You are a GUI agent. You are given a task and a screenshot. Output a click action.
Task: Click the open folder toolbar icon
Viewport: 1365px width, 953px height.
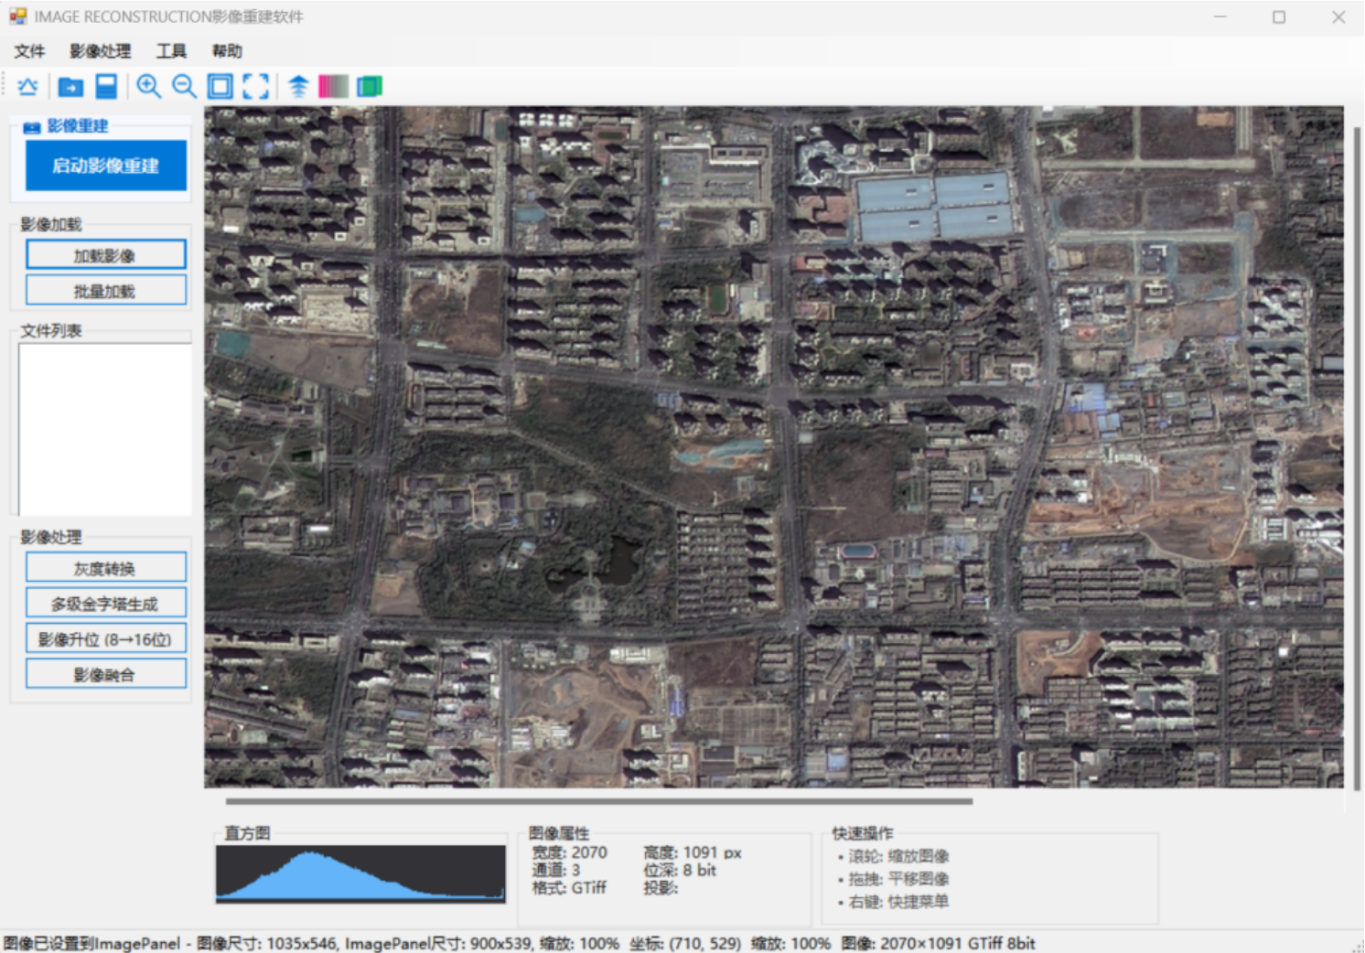(70, 87)
